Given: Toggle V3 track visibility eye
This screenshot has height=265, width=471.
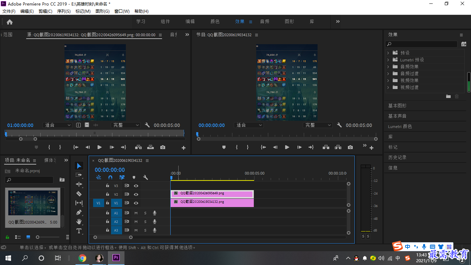Looking at the screenshot, I should point(136,186).
